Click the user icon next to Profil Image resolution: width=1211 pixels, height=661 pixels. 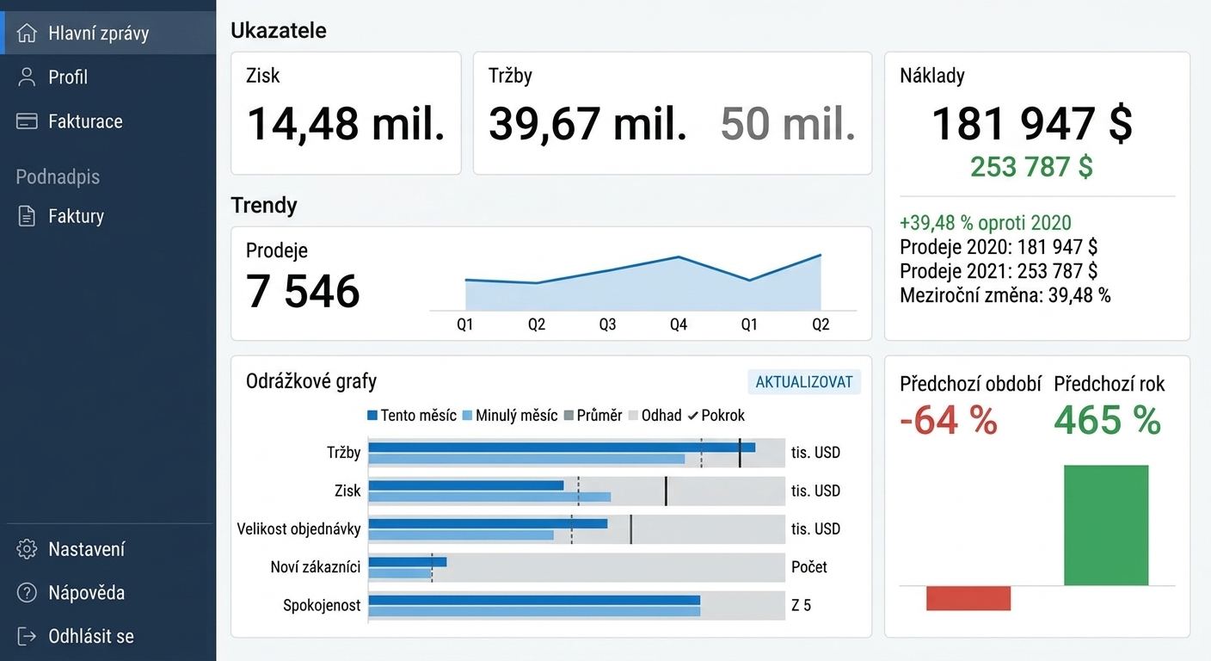(27, 77)
